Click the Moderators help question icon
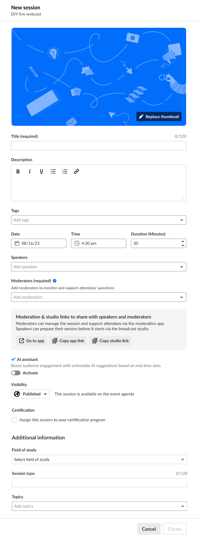Viewport: 198px width, 539px height. pos(55,281)
